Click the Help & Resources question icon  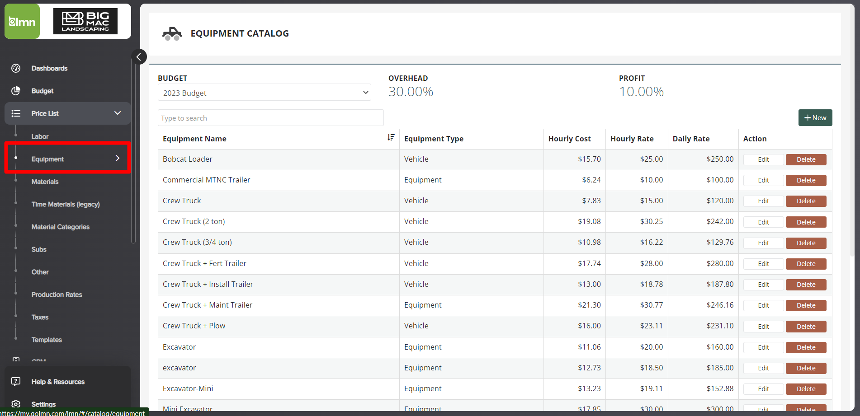tap(16, 382)
